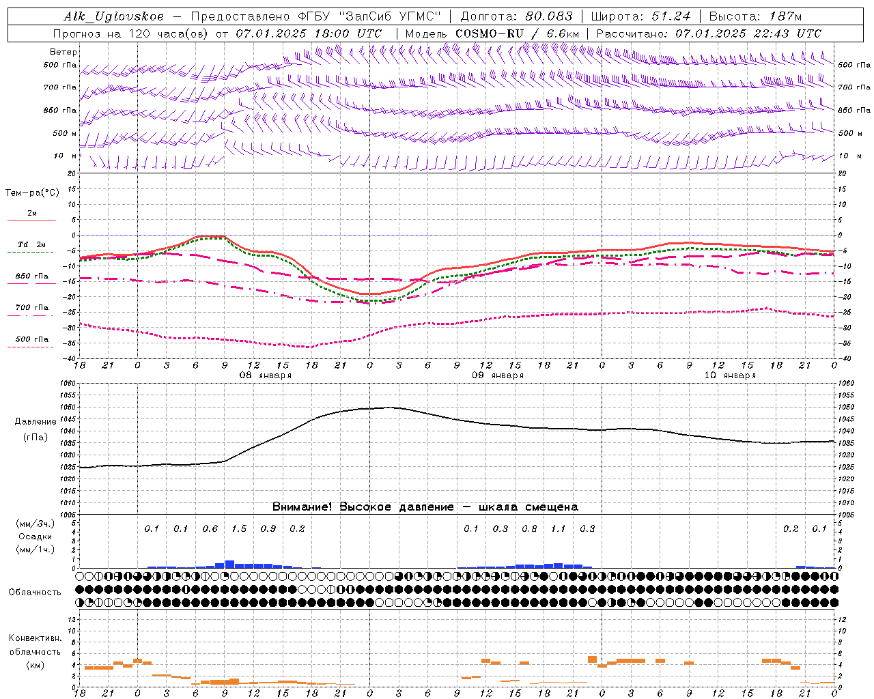Click the tallest blue precipitation bar on 08 января
The image size is (874, 699).
tap(229, 565)
